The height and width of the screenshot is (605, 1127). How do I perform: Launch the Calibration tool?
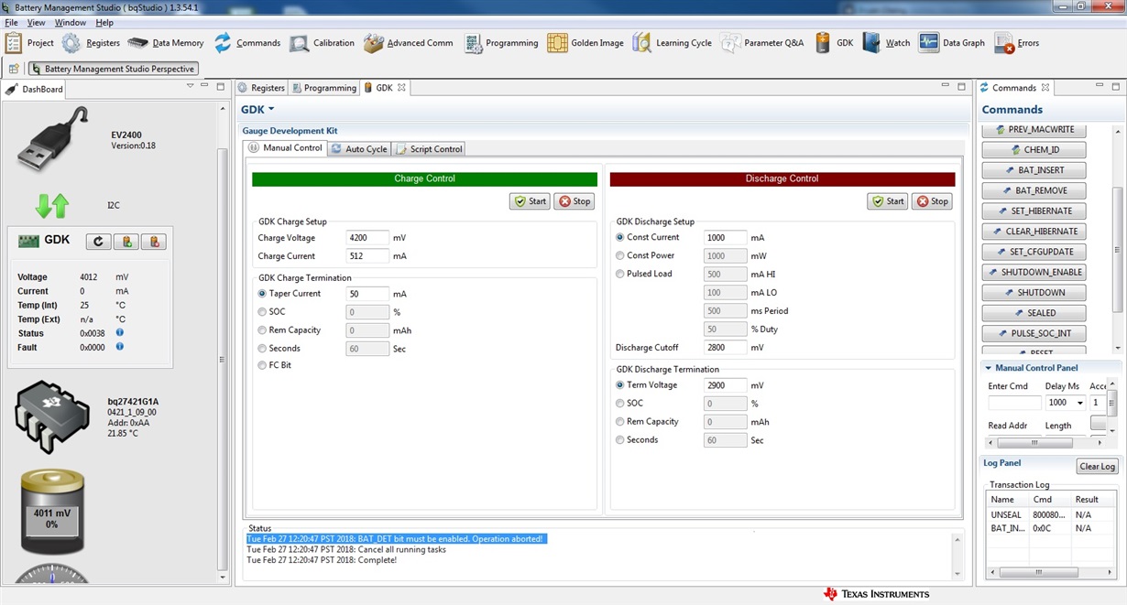tap(322, 43)
